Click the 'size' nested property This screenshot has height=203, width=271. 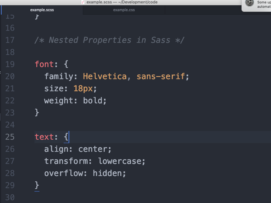(54, 88)
